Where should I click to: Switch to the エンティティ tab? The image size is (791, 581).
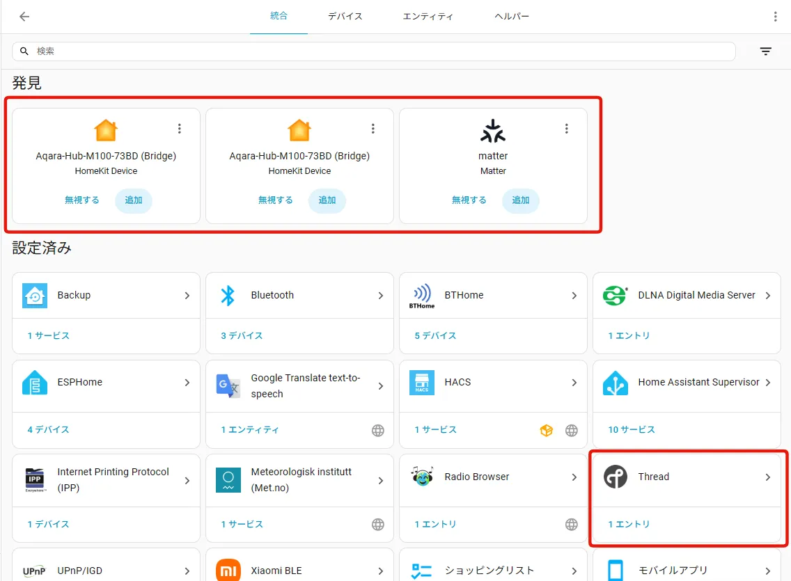[428, 17]
